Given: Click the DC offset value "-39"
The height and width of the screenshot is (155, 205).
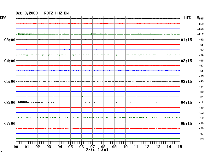Looking at the screenshot, I should tap(201, 108).
